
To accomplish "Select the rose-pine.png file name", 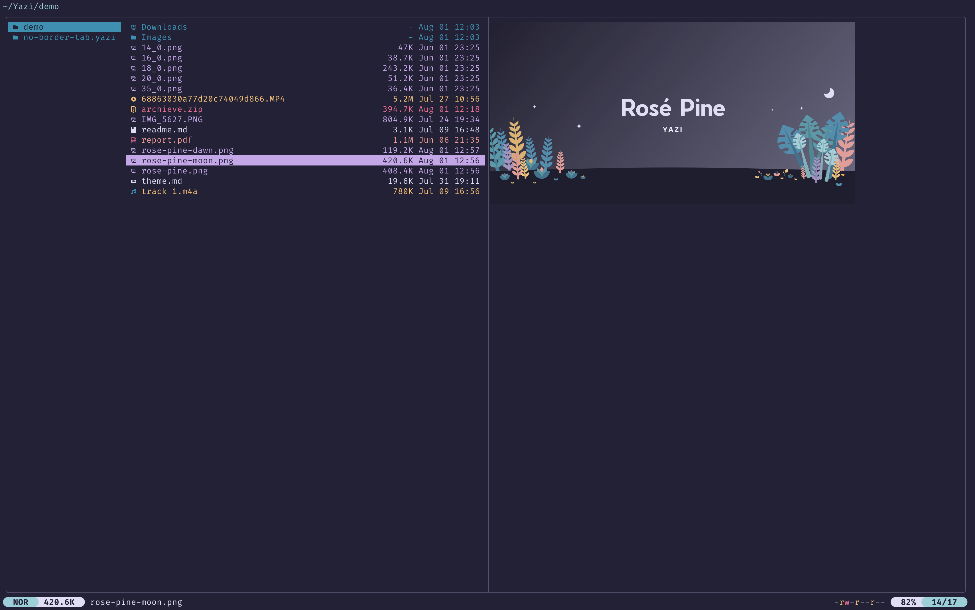I will coord(174,171).
